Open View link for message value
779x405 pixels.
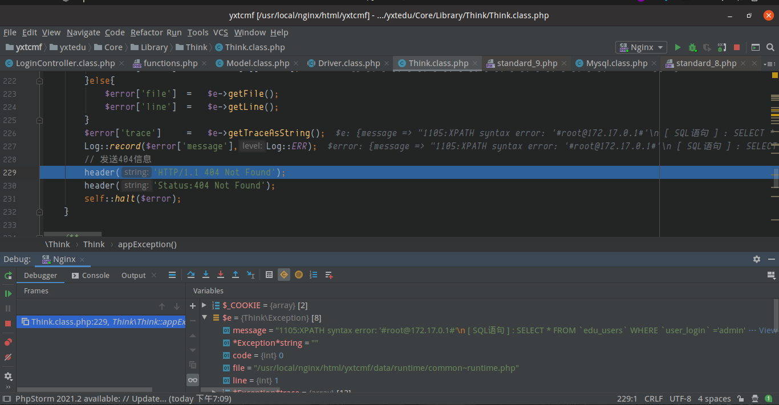click(768, 330)
